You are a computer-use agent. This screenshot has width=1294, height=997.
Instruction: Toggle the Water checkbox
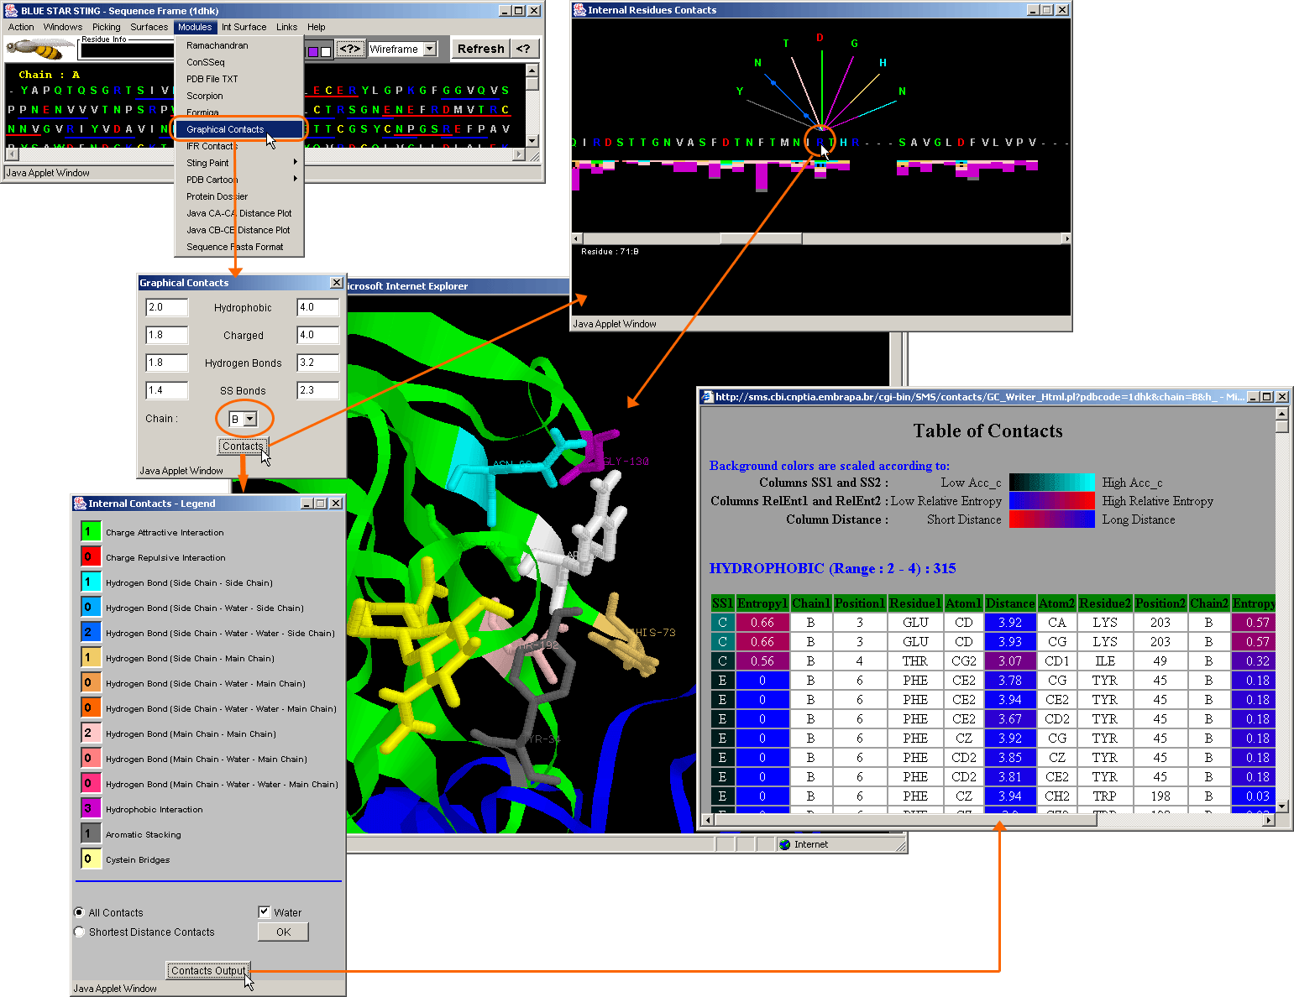click(265, 912)
